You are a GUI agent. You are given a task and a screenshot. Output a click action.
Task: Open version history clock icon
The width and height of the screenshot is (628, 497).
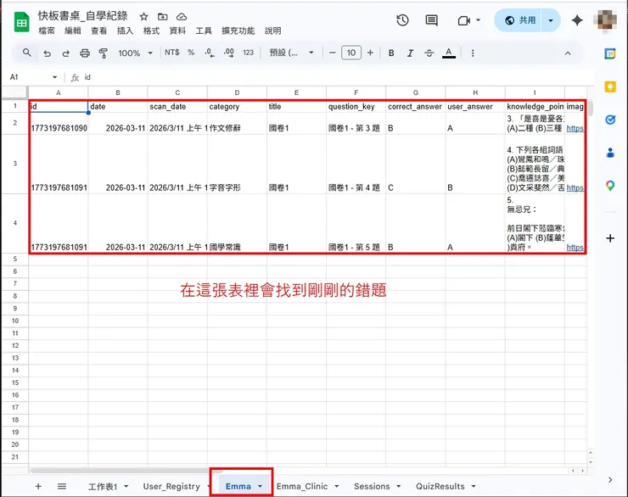pyautogui.click(x=402, y=20)
